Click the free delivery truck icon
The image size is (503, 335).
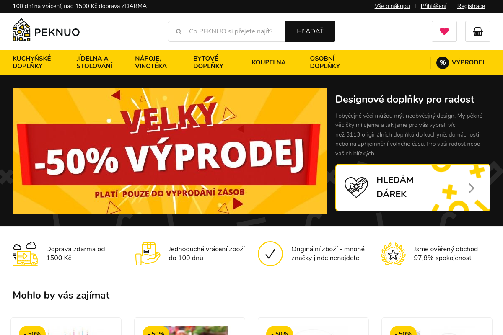pos(25,254)
